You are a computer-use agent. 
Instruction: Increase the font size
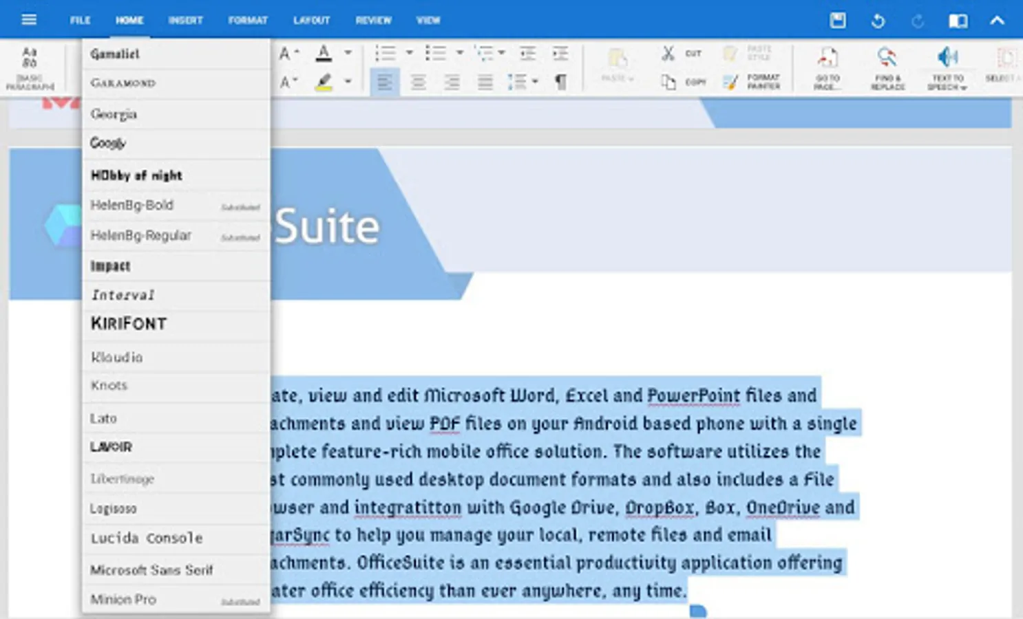coord(288,54)
